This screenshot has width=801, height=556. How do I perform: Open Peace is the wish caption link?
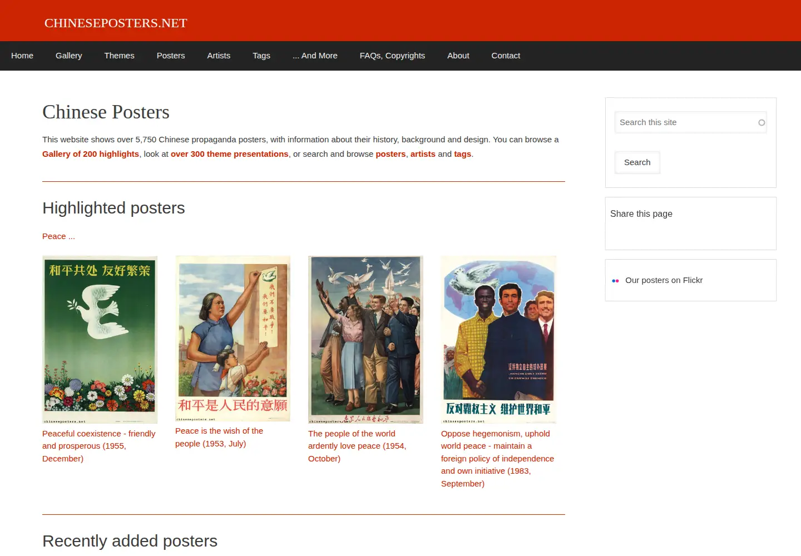(219, 437)
